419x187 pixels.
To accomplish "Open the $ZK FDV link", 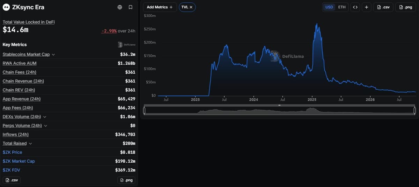I will [12, 170].
